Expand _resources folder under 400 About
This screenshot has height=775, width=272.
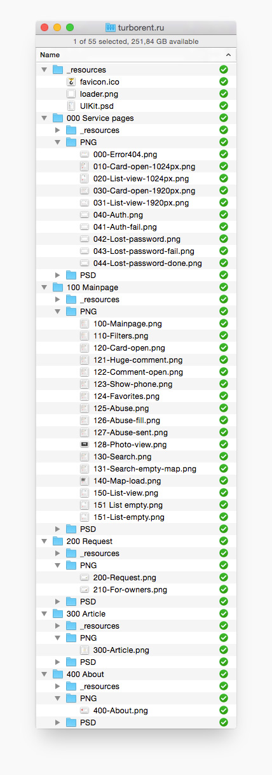[x=58, y=687]
